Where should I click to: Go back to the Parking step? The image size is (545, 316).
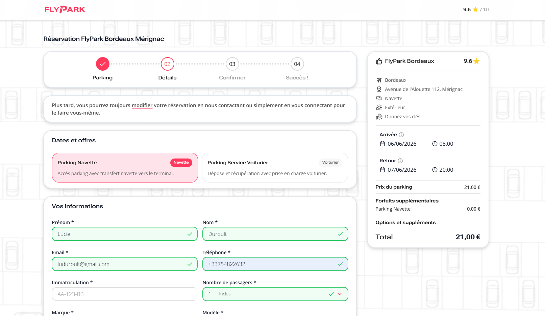click(102, 78)
